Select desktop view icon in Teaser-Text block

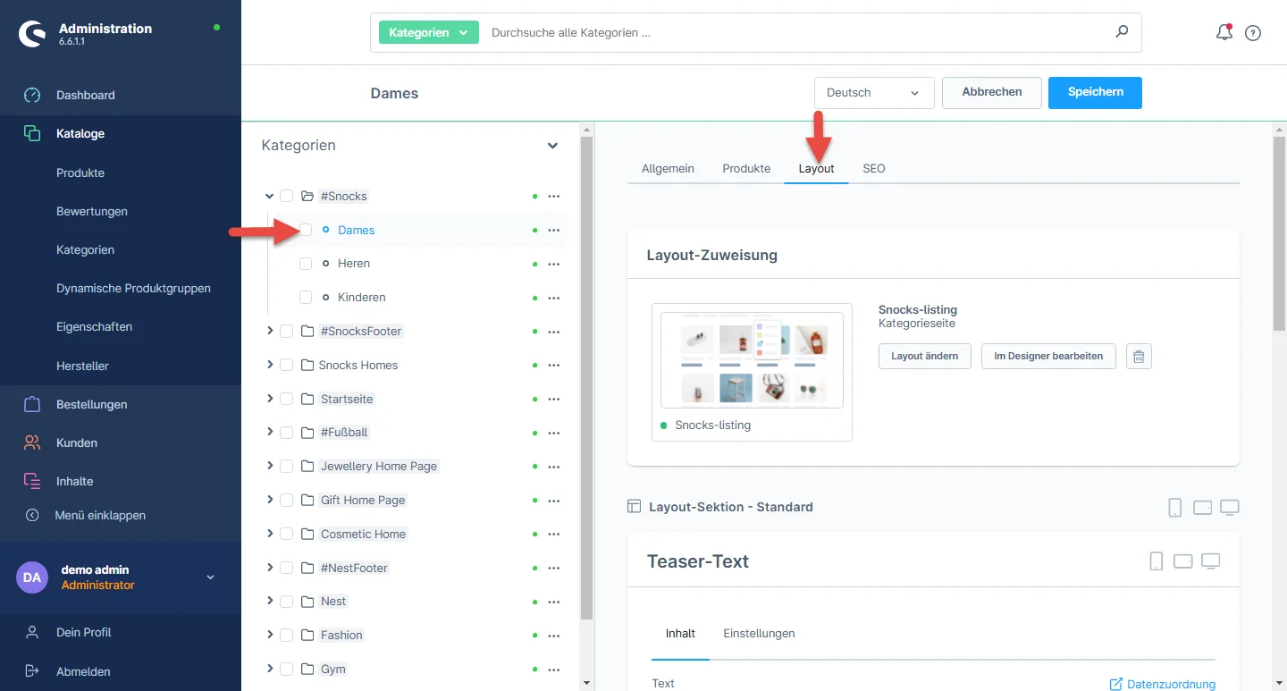pos(1210,561)
